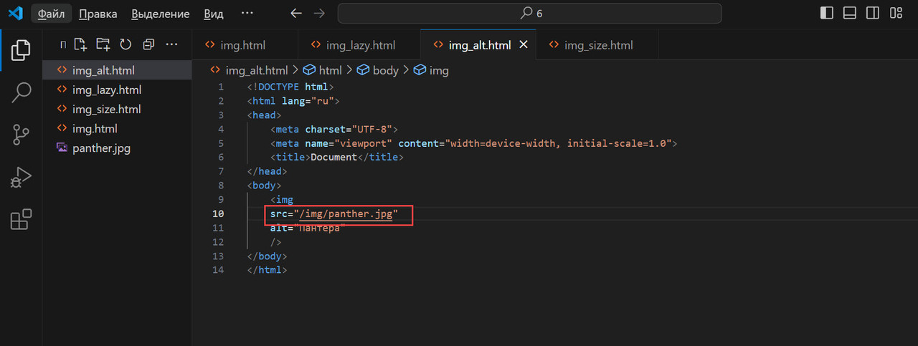Open the Search view in activity bar
Screen dimensions: 918x346
(x=21, y=92)
